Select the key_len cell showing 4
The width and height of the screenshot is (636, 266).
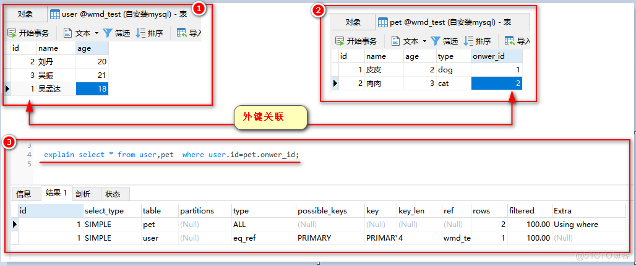(419, 238)
